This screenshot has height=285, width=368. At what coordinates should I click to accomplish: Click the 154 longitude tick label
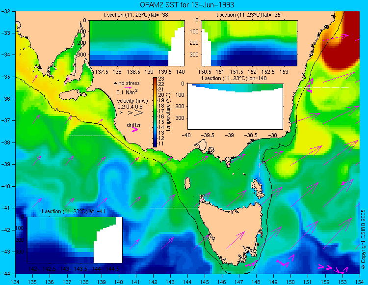(x=360, y=282)
